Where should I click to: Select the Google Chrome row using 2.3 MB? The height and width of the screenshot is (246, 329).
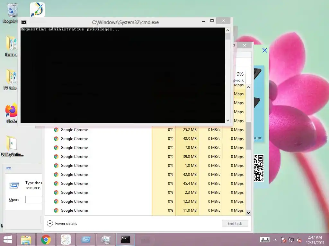[x=145, y=193]
